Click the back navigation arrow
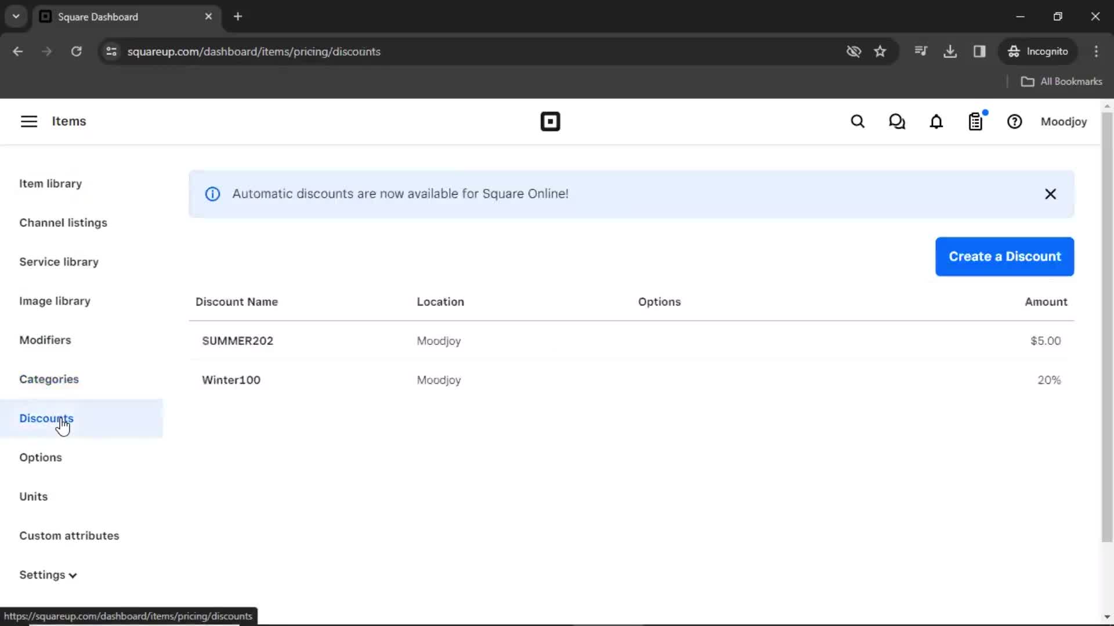Screen dimensions: 1114x626 click(19, 51)
